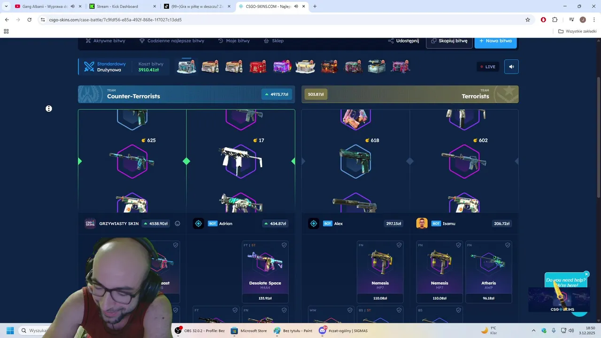Click Isamu's avatar icon
This screenshot has height=338, width=601.
tap(422, 223)
